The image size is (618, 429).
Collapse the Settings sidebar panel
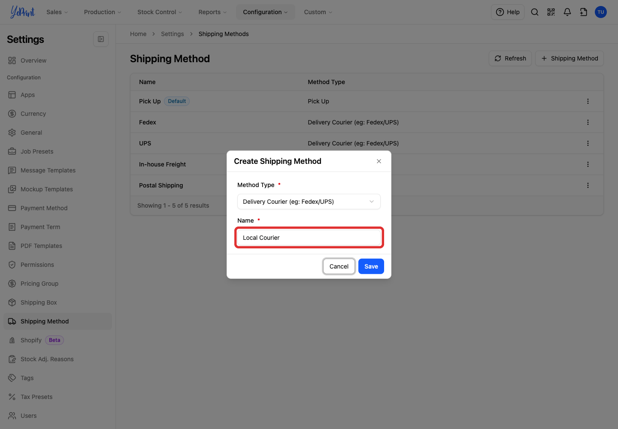point(101,39)
